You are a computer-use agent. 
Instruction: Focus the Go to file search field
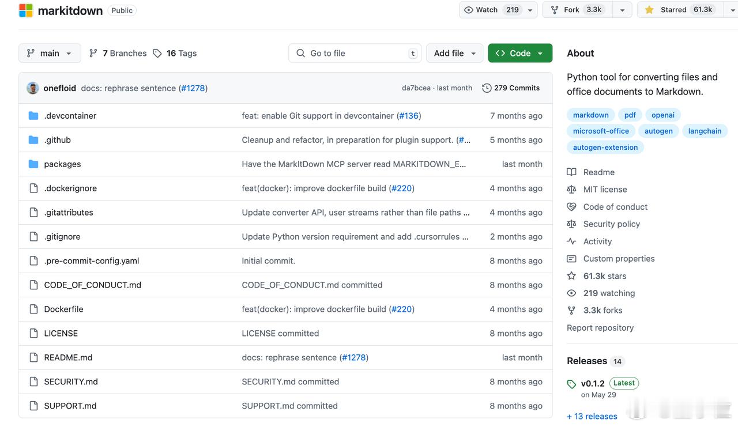pos(355,53)
